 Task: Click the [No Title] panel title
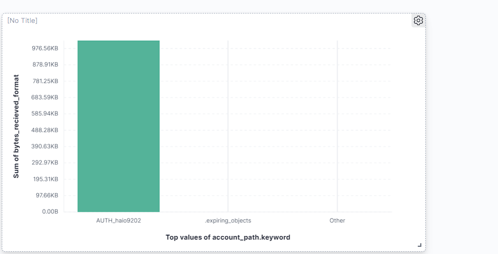[22, 21]
